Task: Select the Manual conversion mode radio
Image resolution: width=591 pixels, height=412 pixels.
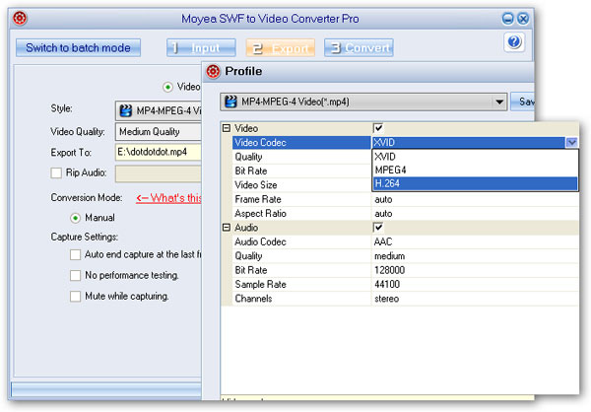Action: tap(76, 218)
